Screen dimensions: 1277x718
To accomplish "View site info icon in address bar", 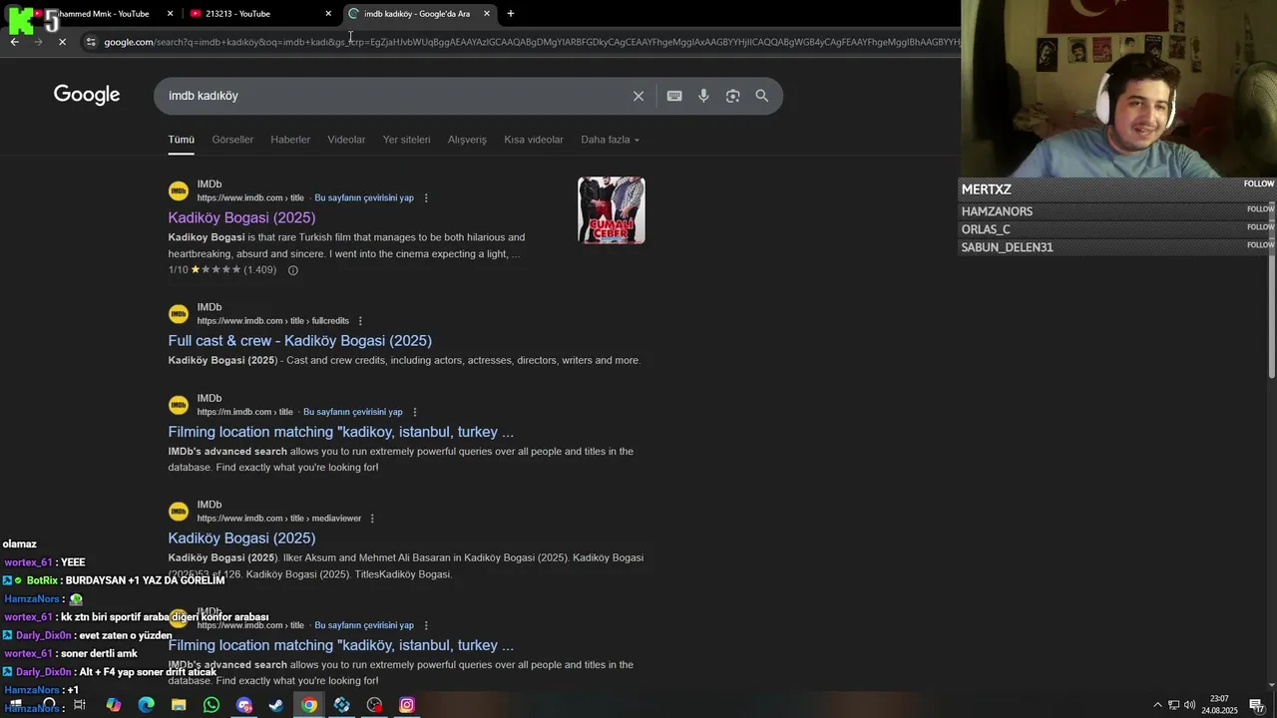I will pyautogui.click(x=91, y=42).
